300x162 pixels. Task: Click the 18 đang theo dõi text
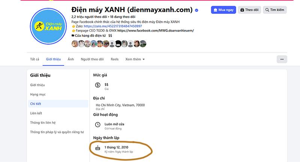[x=123, y=17]
